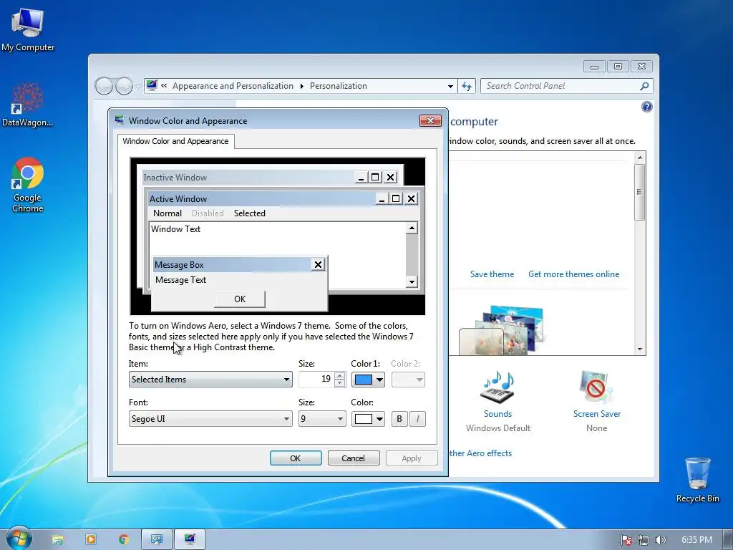Expand the Item dropdown showing Selected Items
This screenshot has width=733, height=550.
click(x=210, y=380)
